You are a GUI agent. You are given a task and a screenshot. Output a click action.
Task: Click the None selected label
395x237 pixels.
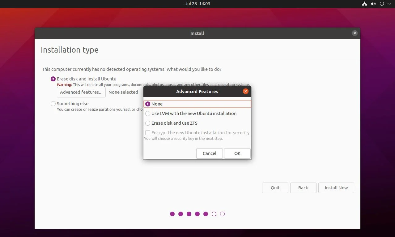pos(123,92)
